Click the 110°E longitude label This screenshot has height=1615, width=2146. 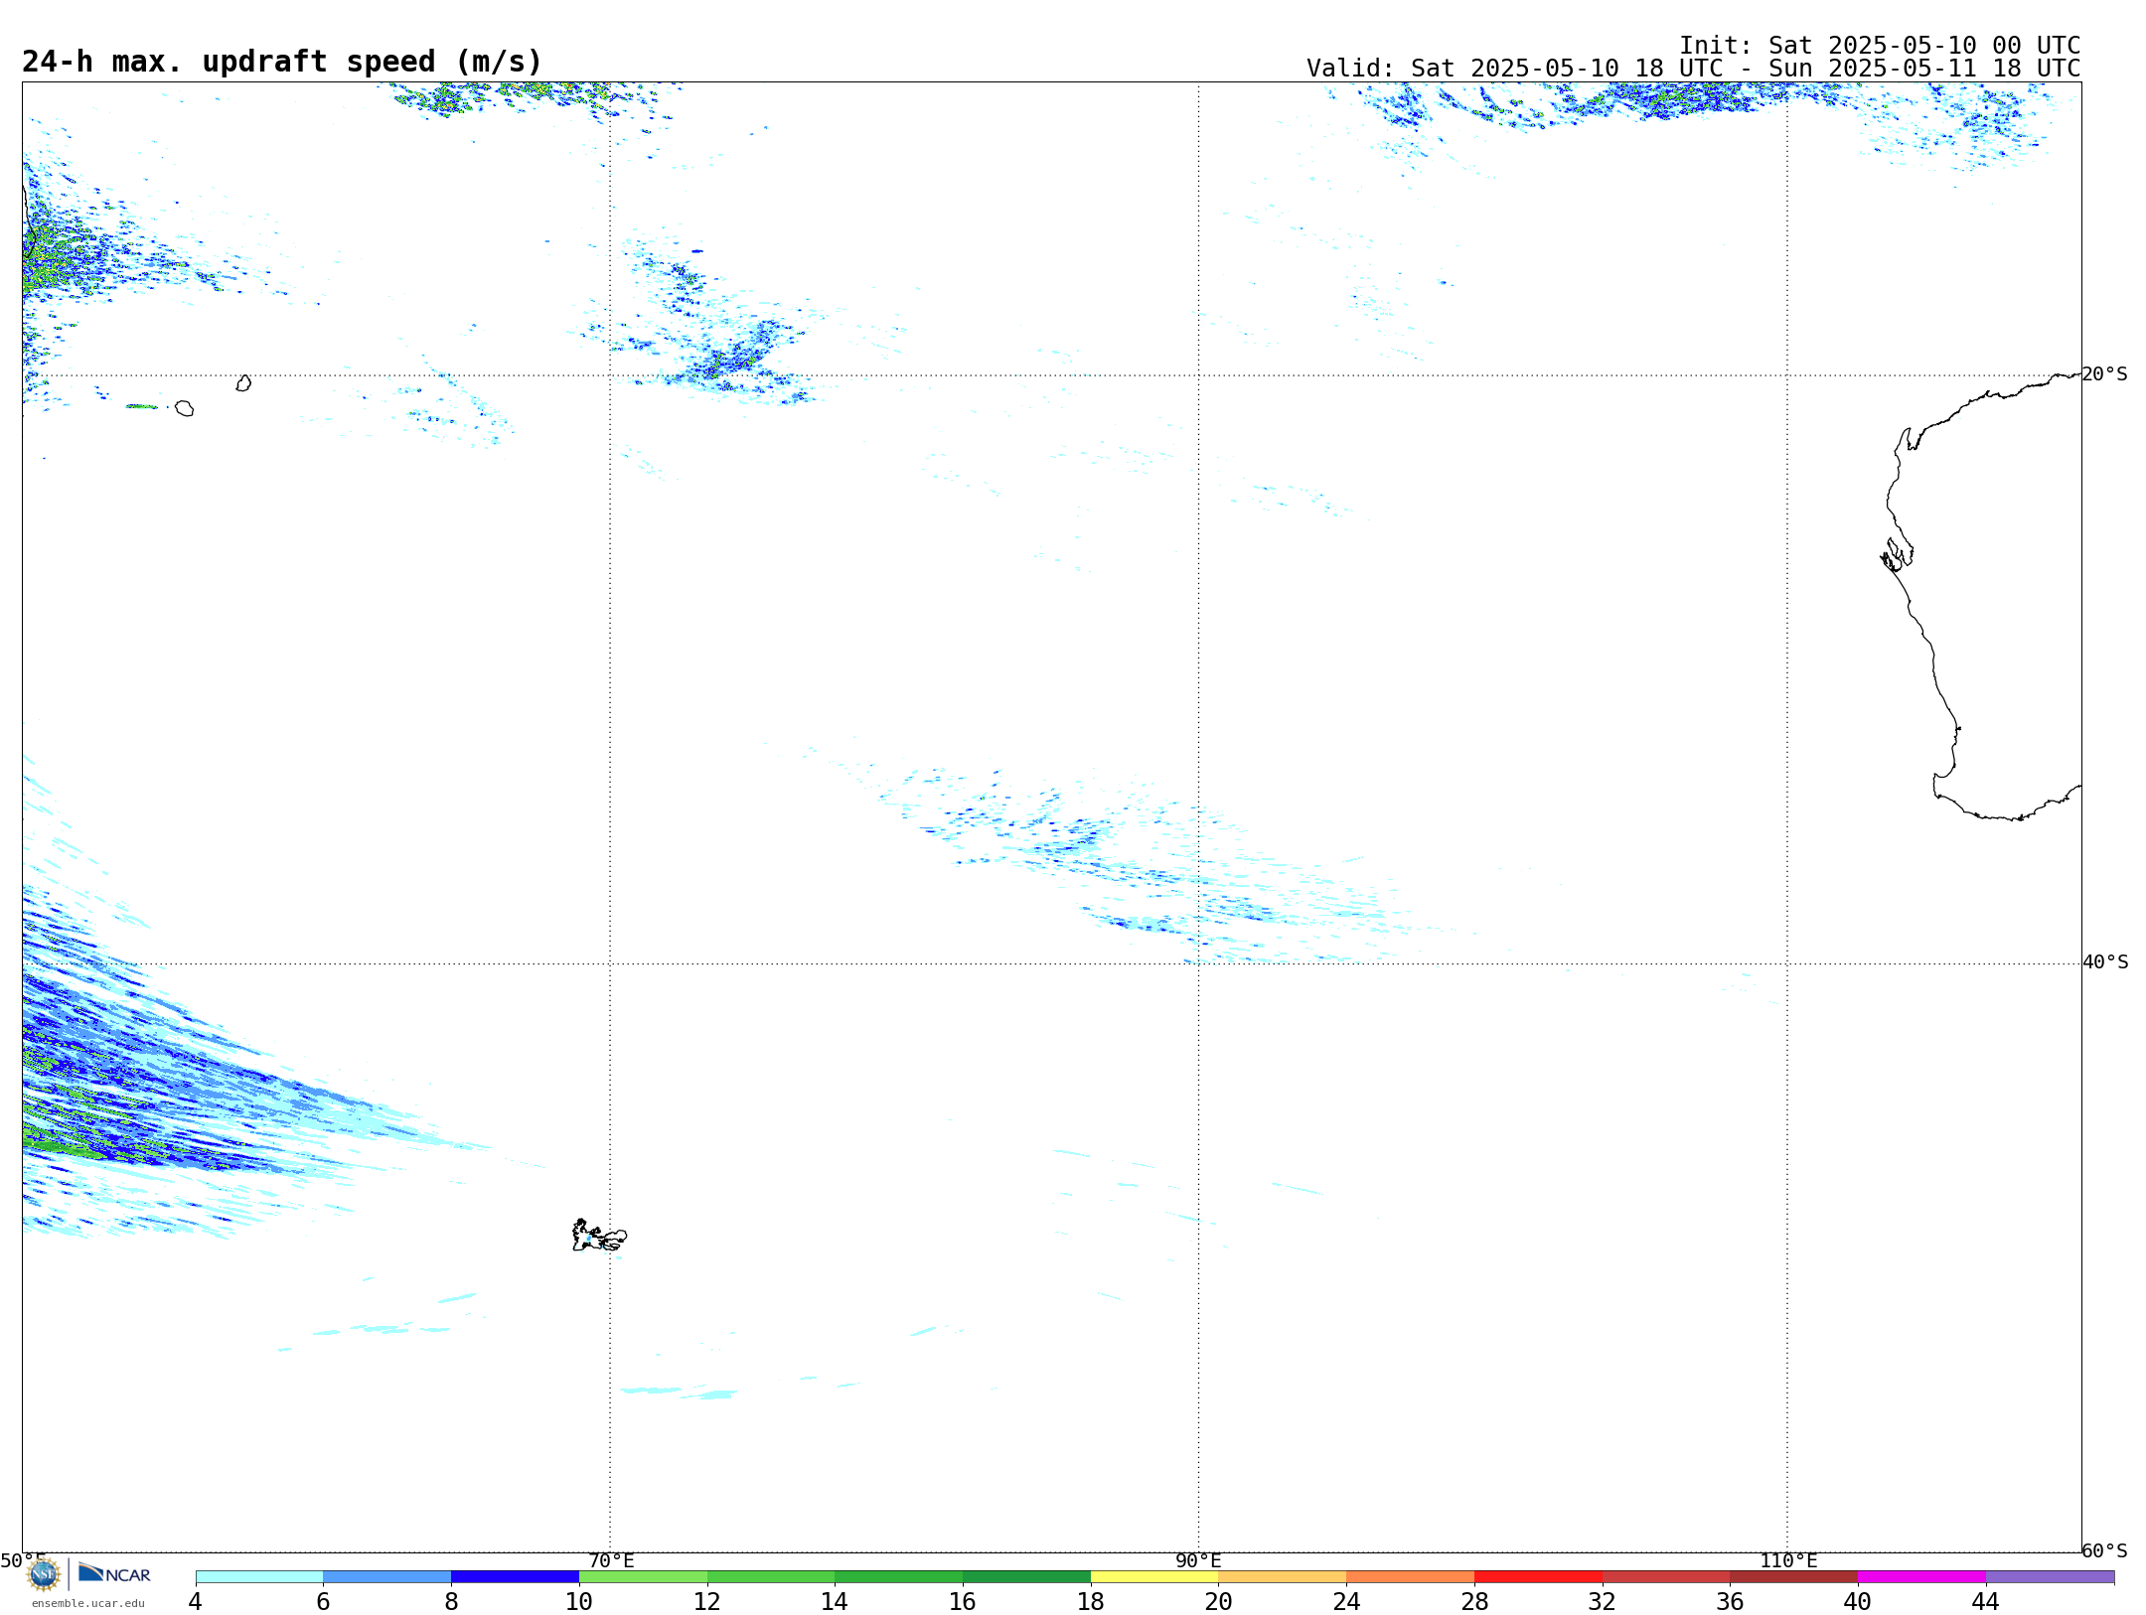1788,1560
